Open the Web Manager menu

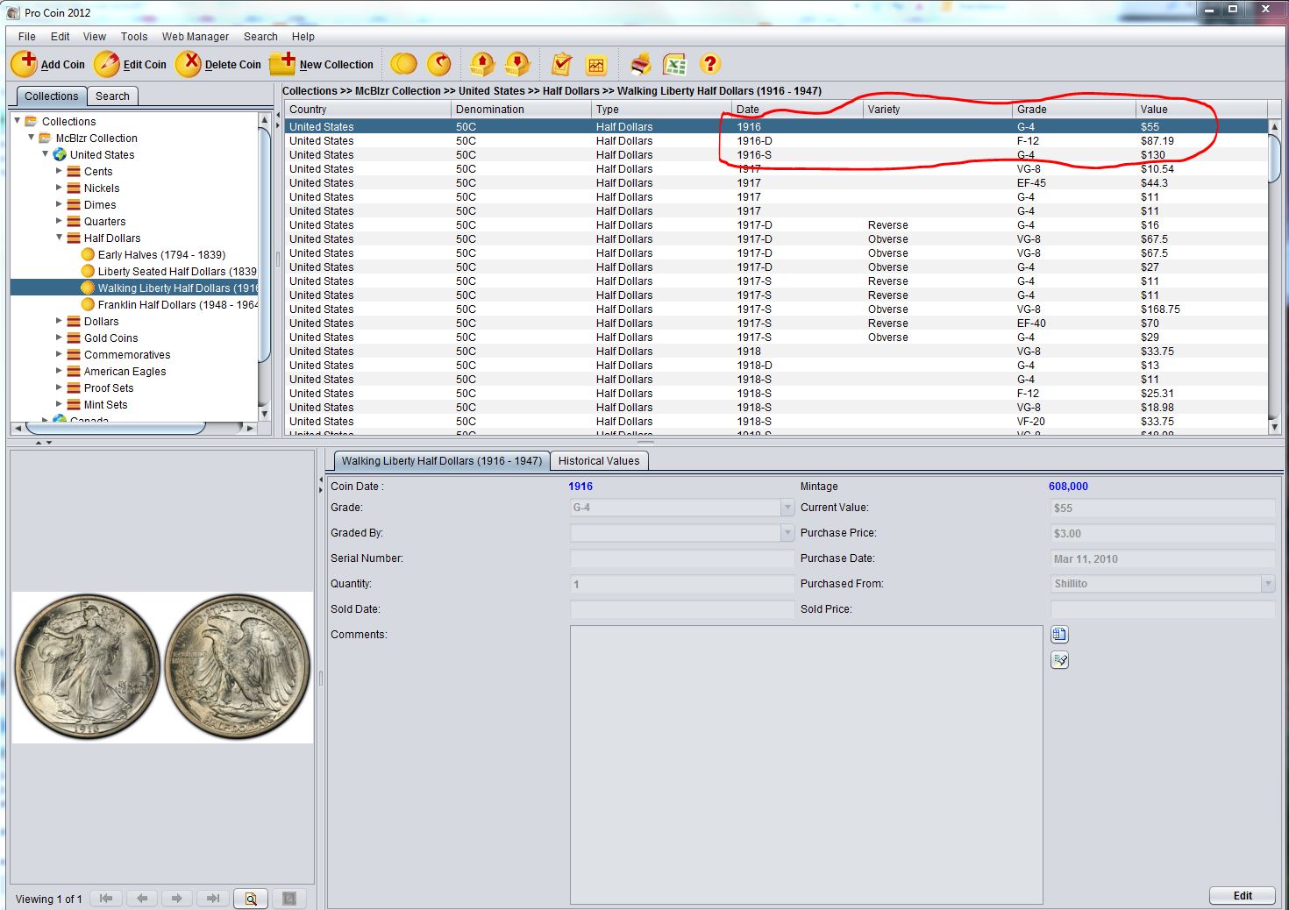click(196, 37)
